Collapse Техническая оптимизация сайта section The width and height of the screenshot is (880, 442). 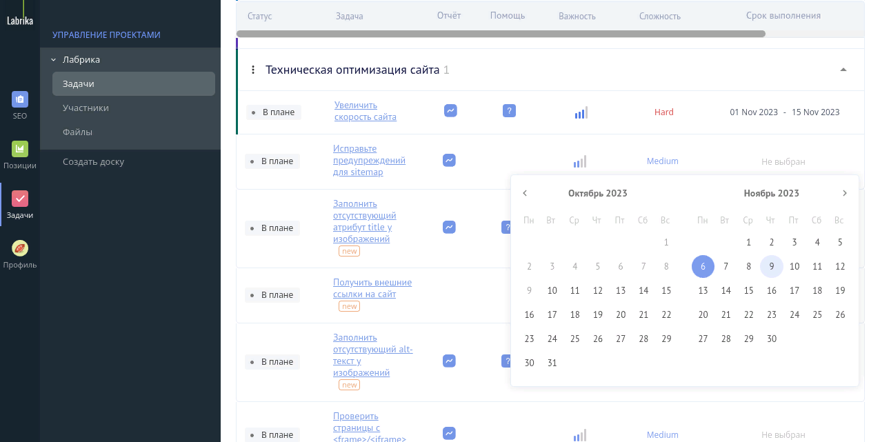(x=843, y=70)
